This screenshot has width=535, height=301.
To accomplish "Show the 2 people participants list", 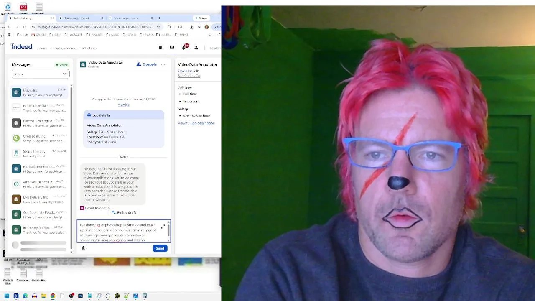I will 147,64.
